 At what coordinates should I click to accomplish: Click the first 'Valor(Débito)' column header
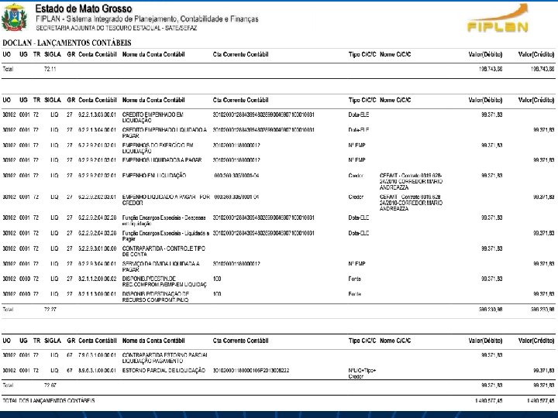tap(485, 54)
